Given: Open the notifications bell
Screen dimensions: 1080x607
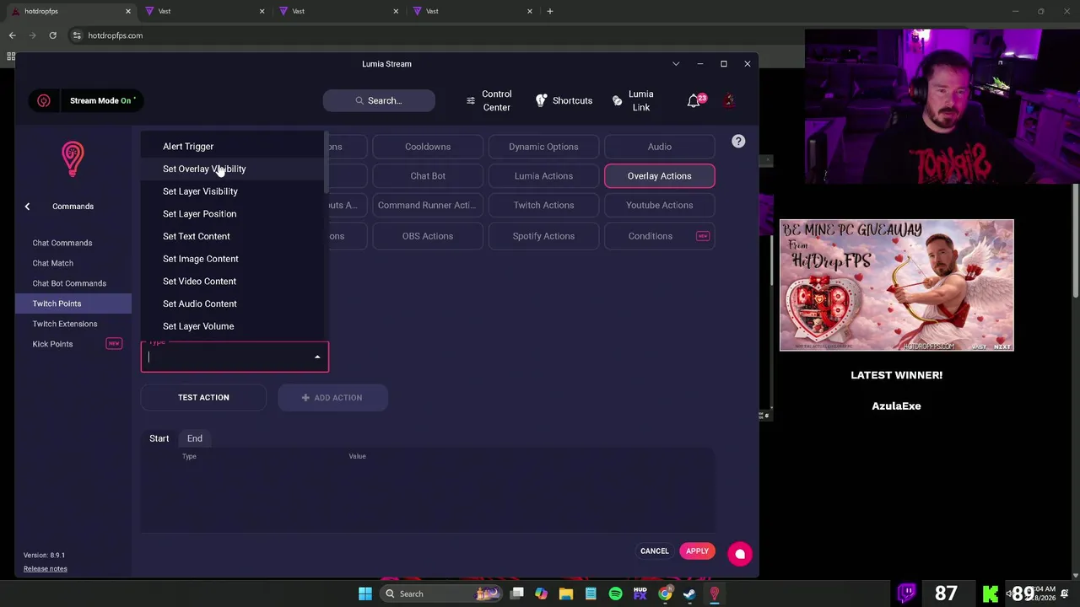Looking at the screenshot, I should click(x=694, y=100).
